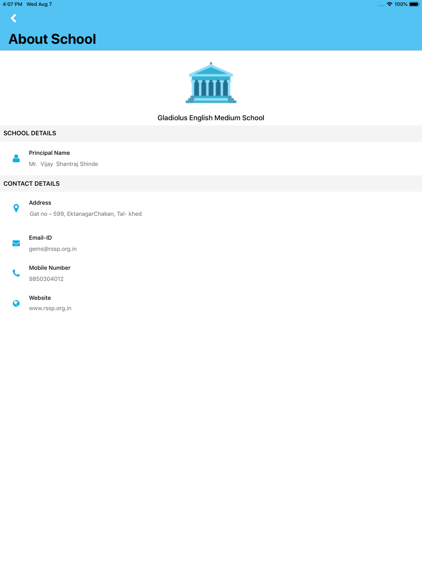Click the phone handset icon
This screenshot has height=563, width=422.
16,273
